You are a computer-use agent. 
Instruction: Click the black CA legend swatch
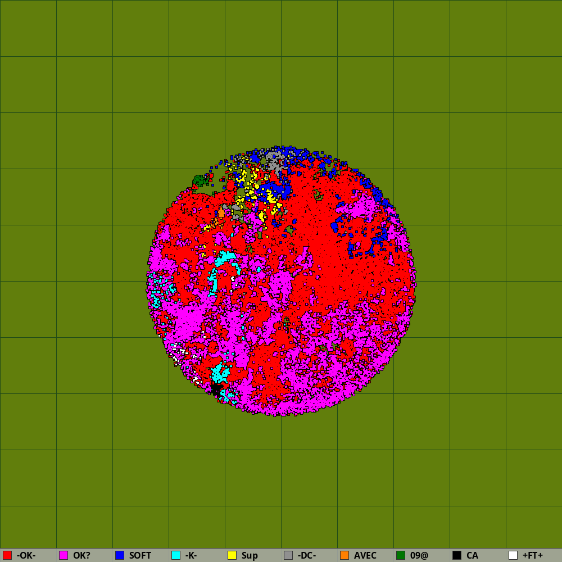coord(457,555)
